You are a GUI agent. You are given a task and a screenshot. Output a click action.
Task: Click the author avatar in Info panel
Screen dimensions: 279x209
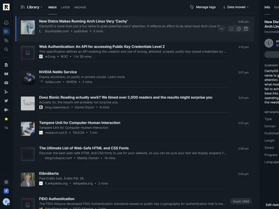click(269, 43)
